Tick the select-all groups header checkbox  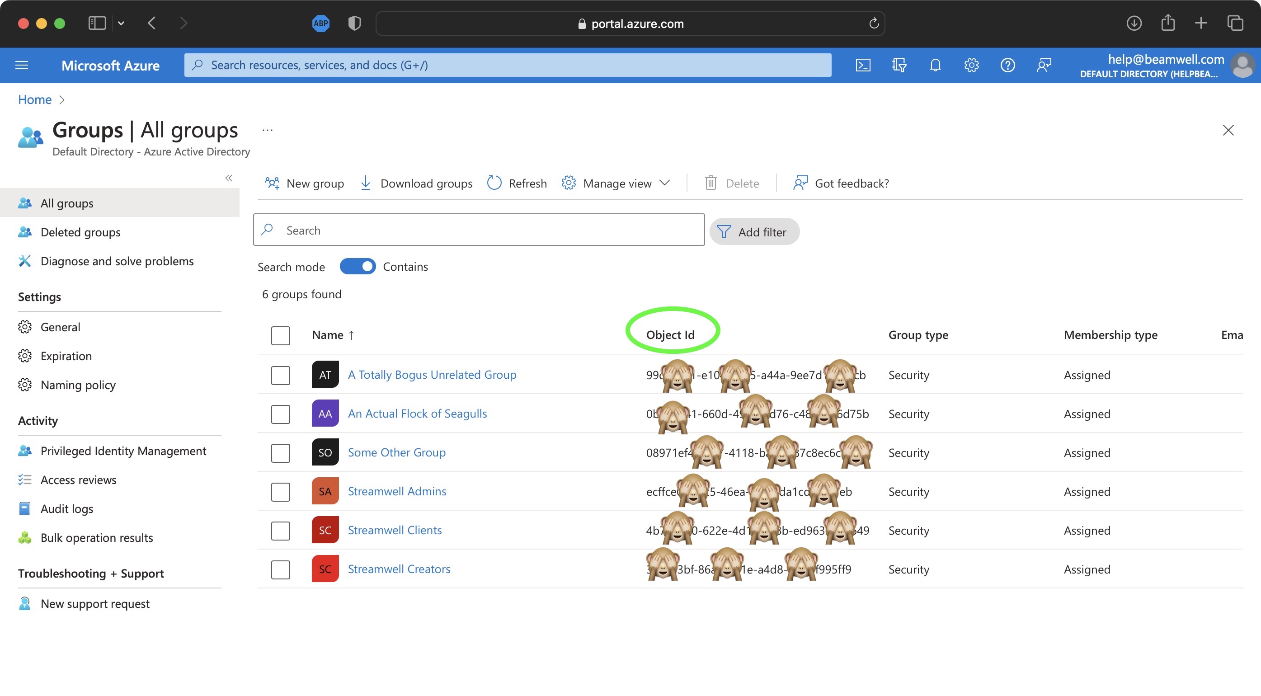281,336
